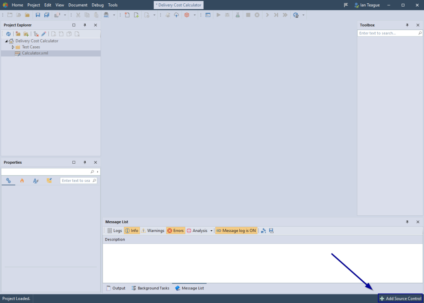424x303 pixels.
Task: Click the pencil Rename icon in Project Explorer
Action: click(x=43, y=34)
